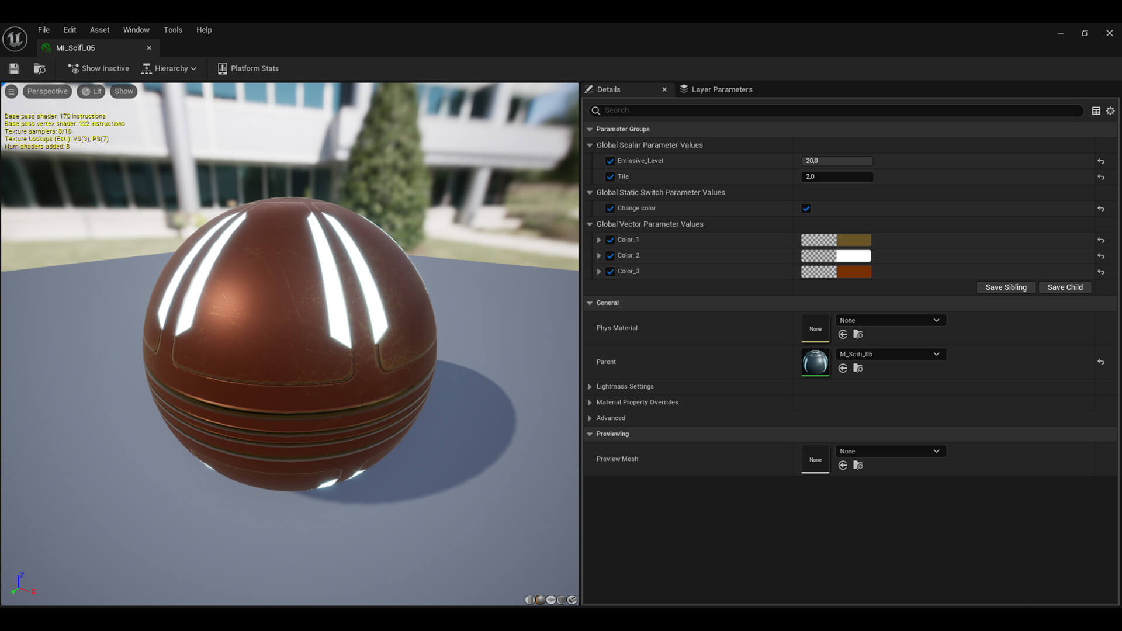Switch to Layer Parameters tab
The height and width of the screenshot is (631, 1122).
pyautogui.click(x=716, y=89)
